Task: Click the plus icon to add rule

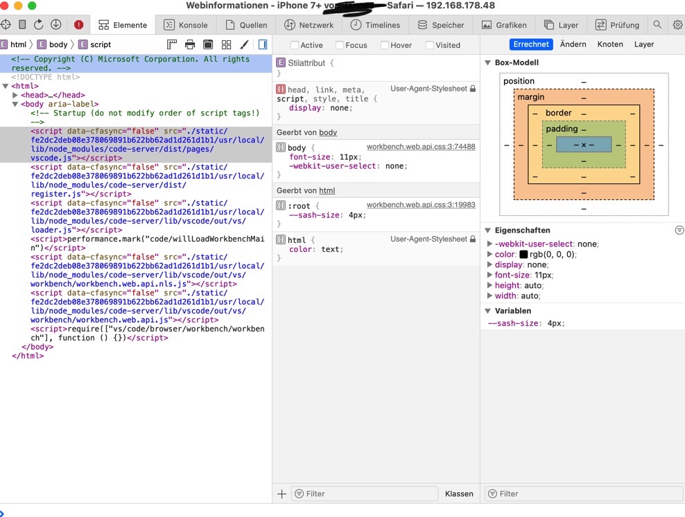Action: 281,493
